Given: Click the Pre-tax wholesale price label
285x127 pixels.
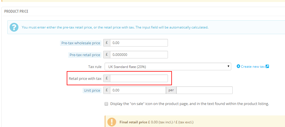Looking at the screenshot, I should tap(81, 43).
